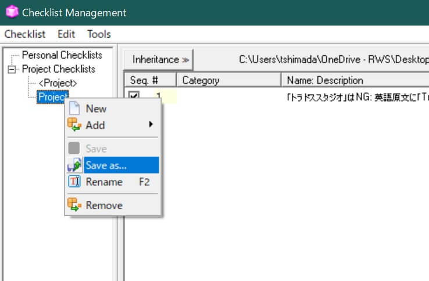This screenshot has height=281, width=429.
Task: Open the Tools menu
Action: coord(99,34)
